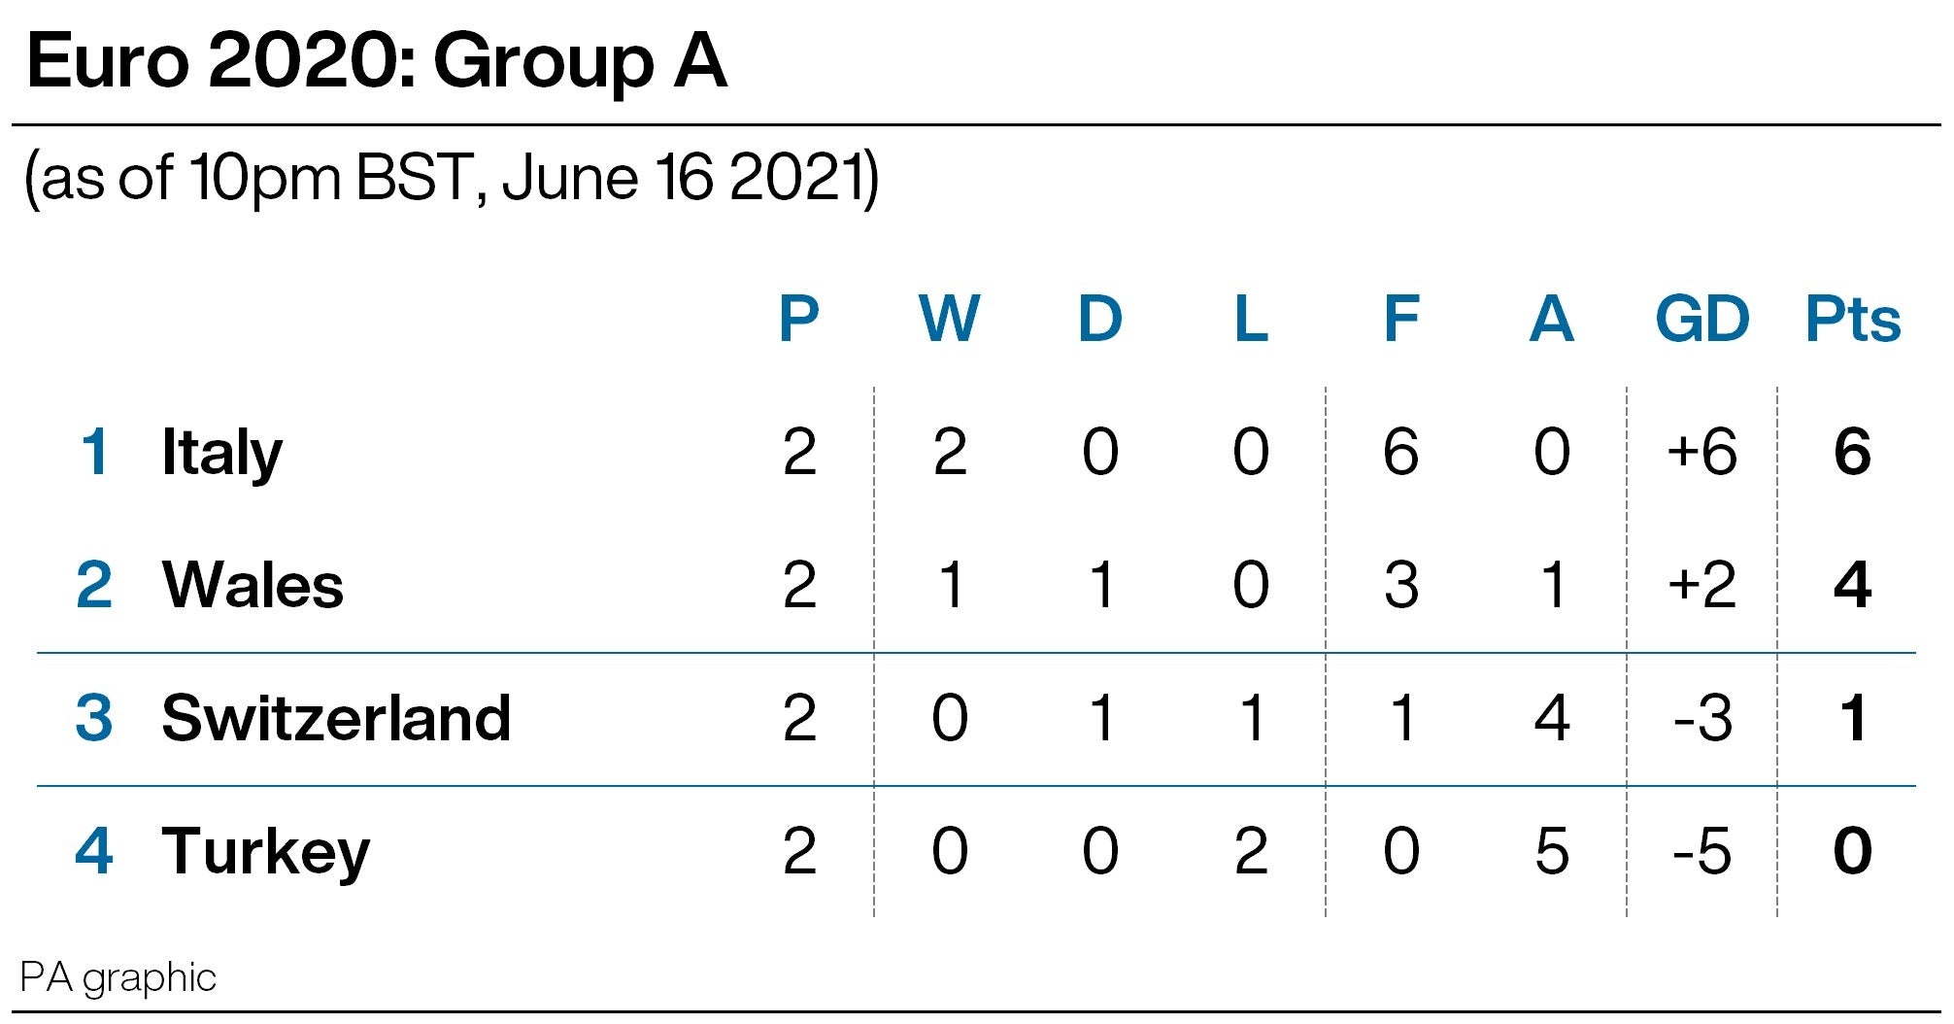Image resolution: width=1954 pixels, height=1024 pixels.
Task: Select the F column header
Action: [x=1400, y=319]
